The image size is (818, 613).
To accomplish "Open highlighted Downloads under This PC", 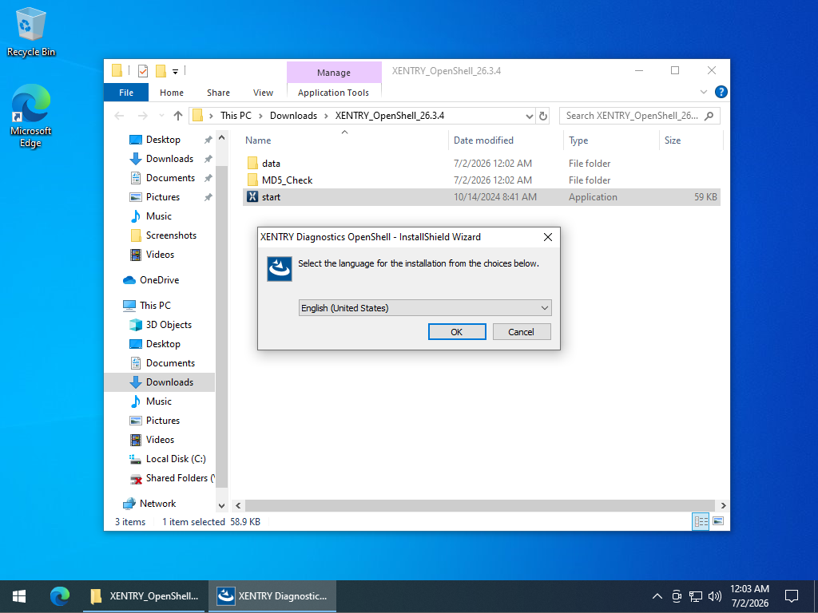I will click(169, 382).
